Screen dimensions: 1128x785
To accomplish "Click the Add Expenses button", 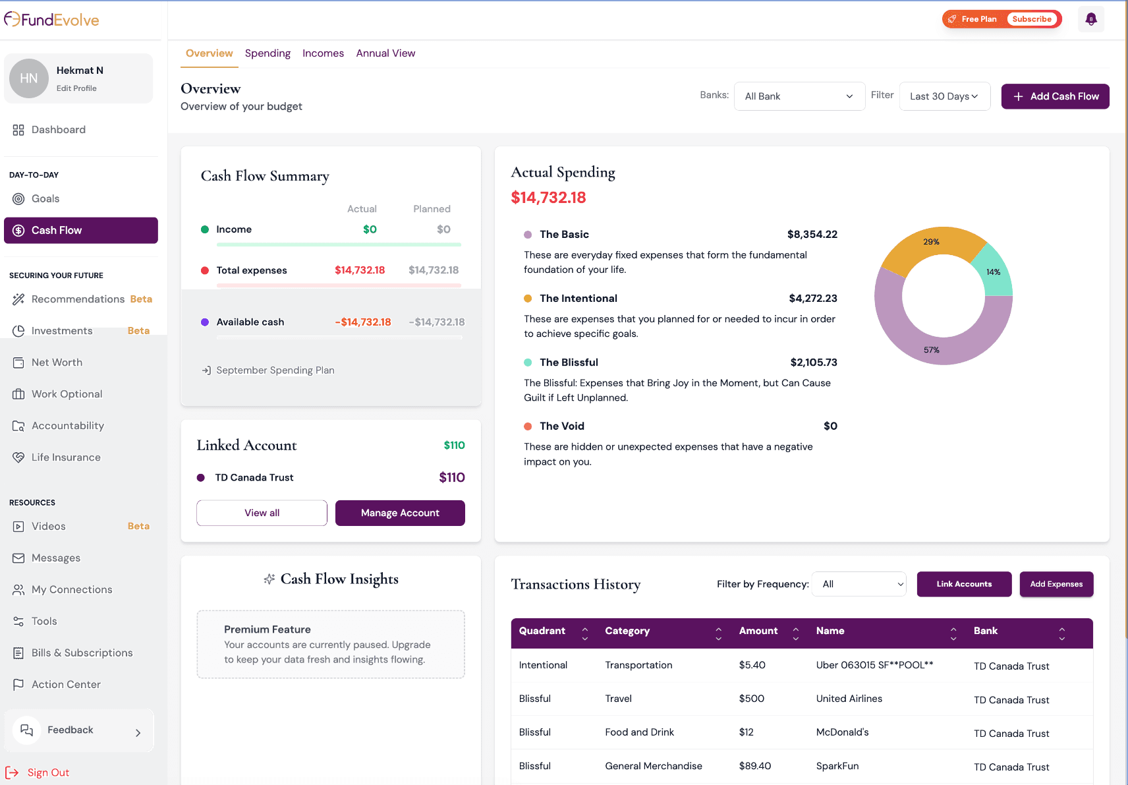I will (x=1056, y=584).
